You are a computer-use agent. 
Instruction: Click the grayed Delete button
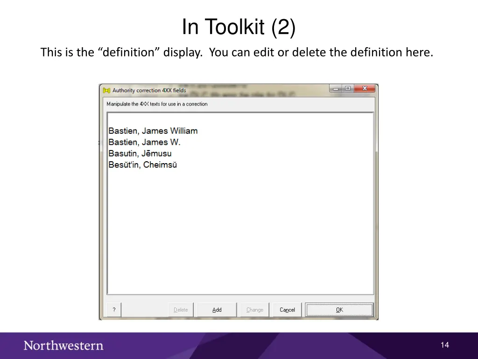tap(181, 310)
